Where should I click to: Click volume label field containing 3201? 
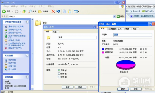133,35
